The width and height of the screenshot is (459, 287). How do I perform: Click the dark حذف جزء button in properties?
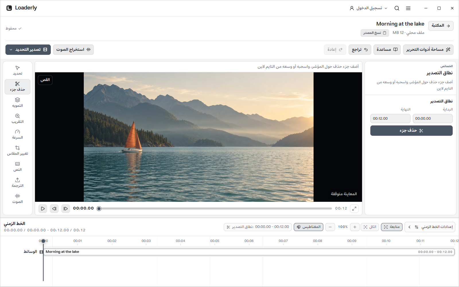tap(411, 131)
